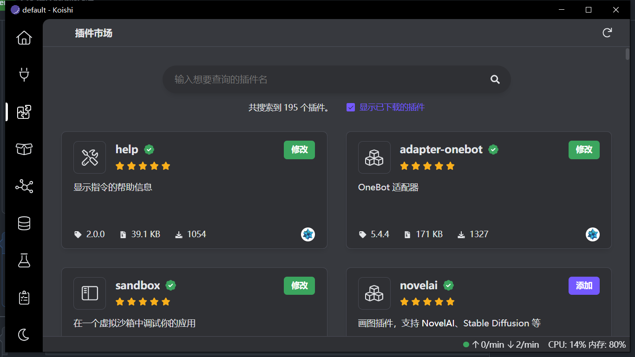The image size is (635, 357).
Task: Open the network graph icon in sidebar
Action: click(x=24, y=186)
